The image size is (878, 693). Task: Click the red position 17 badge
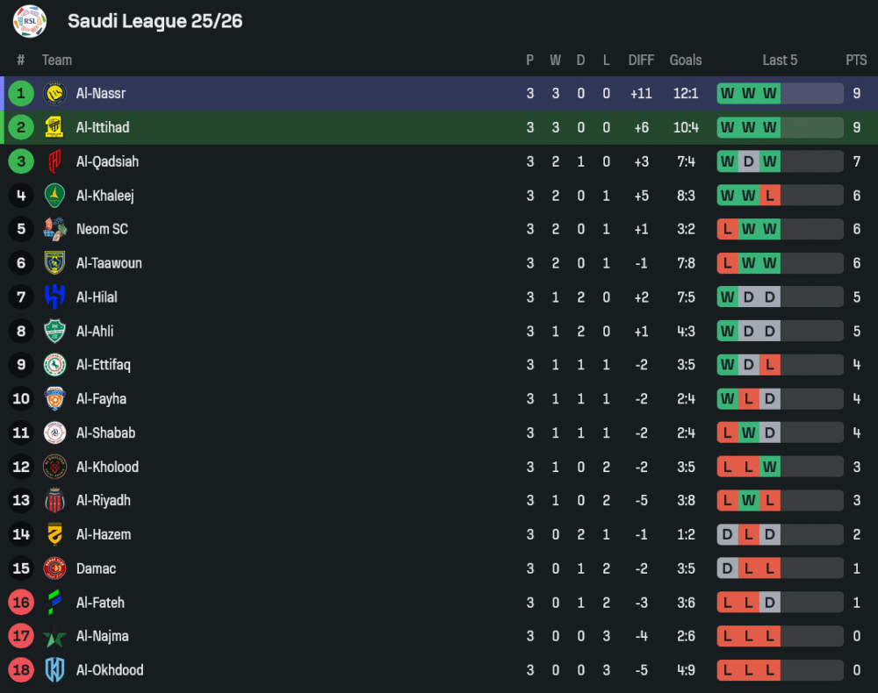tap(21, 636)
